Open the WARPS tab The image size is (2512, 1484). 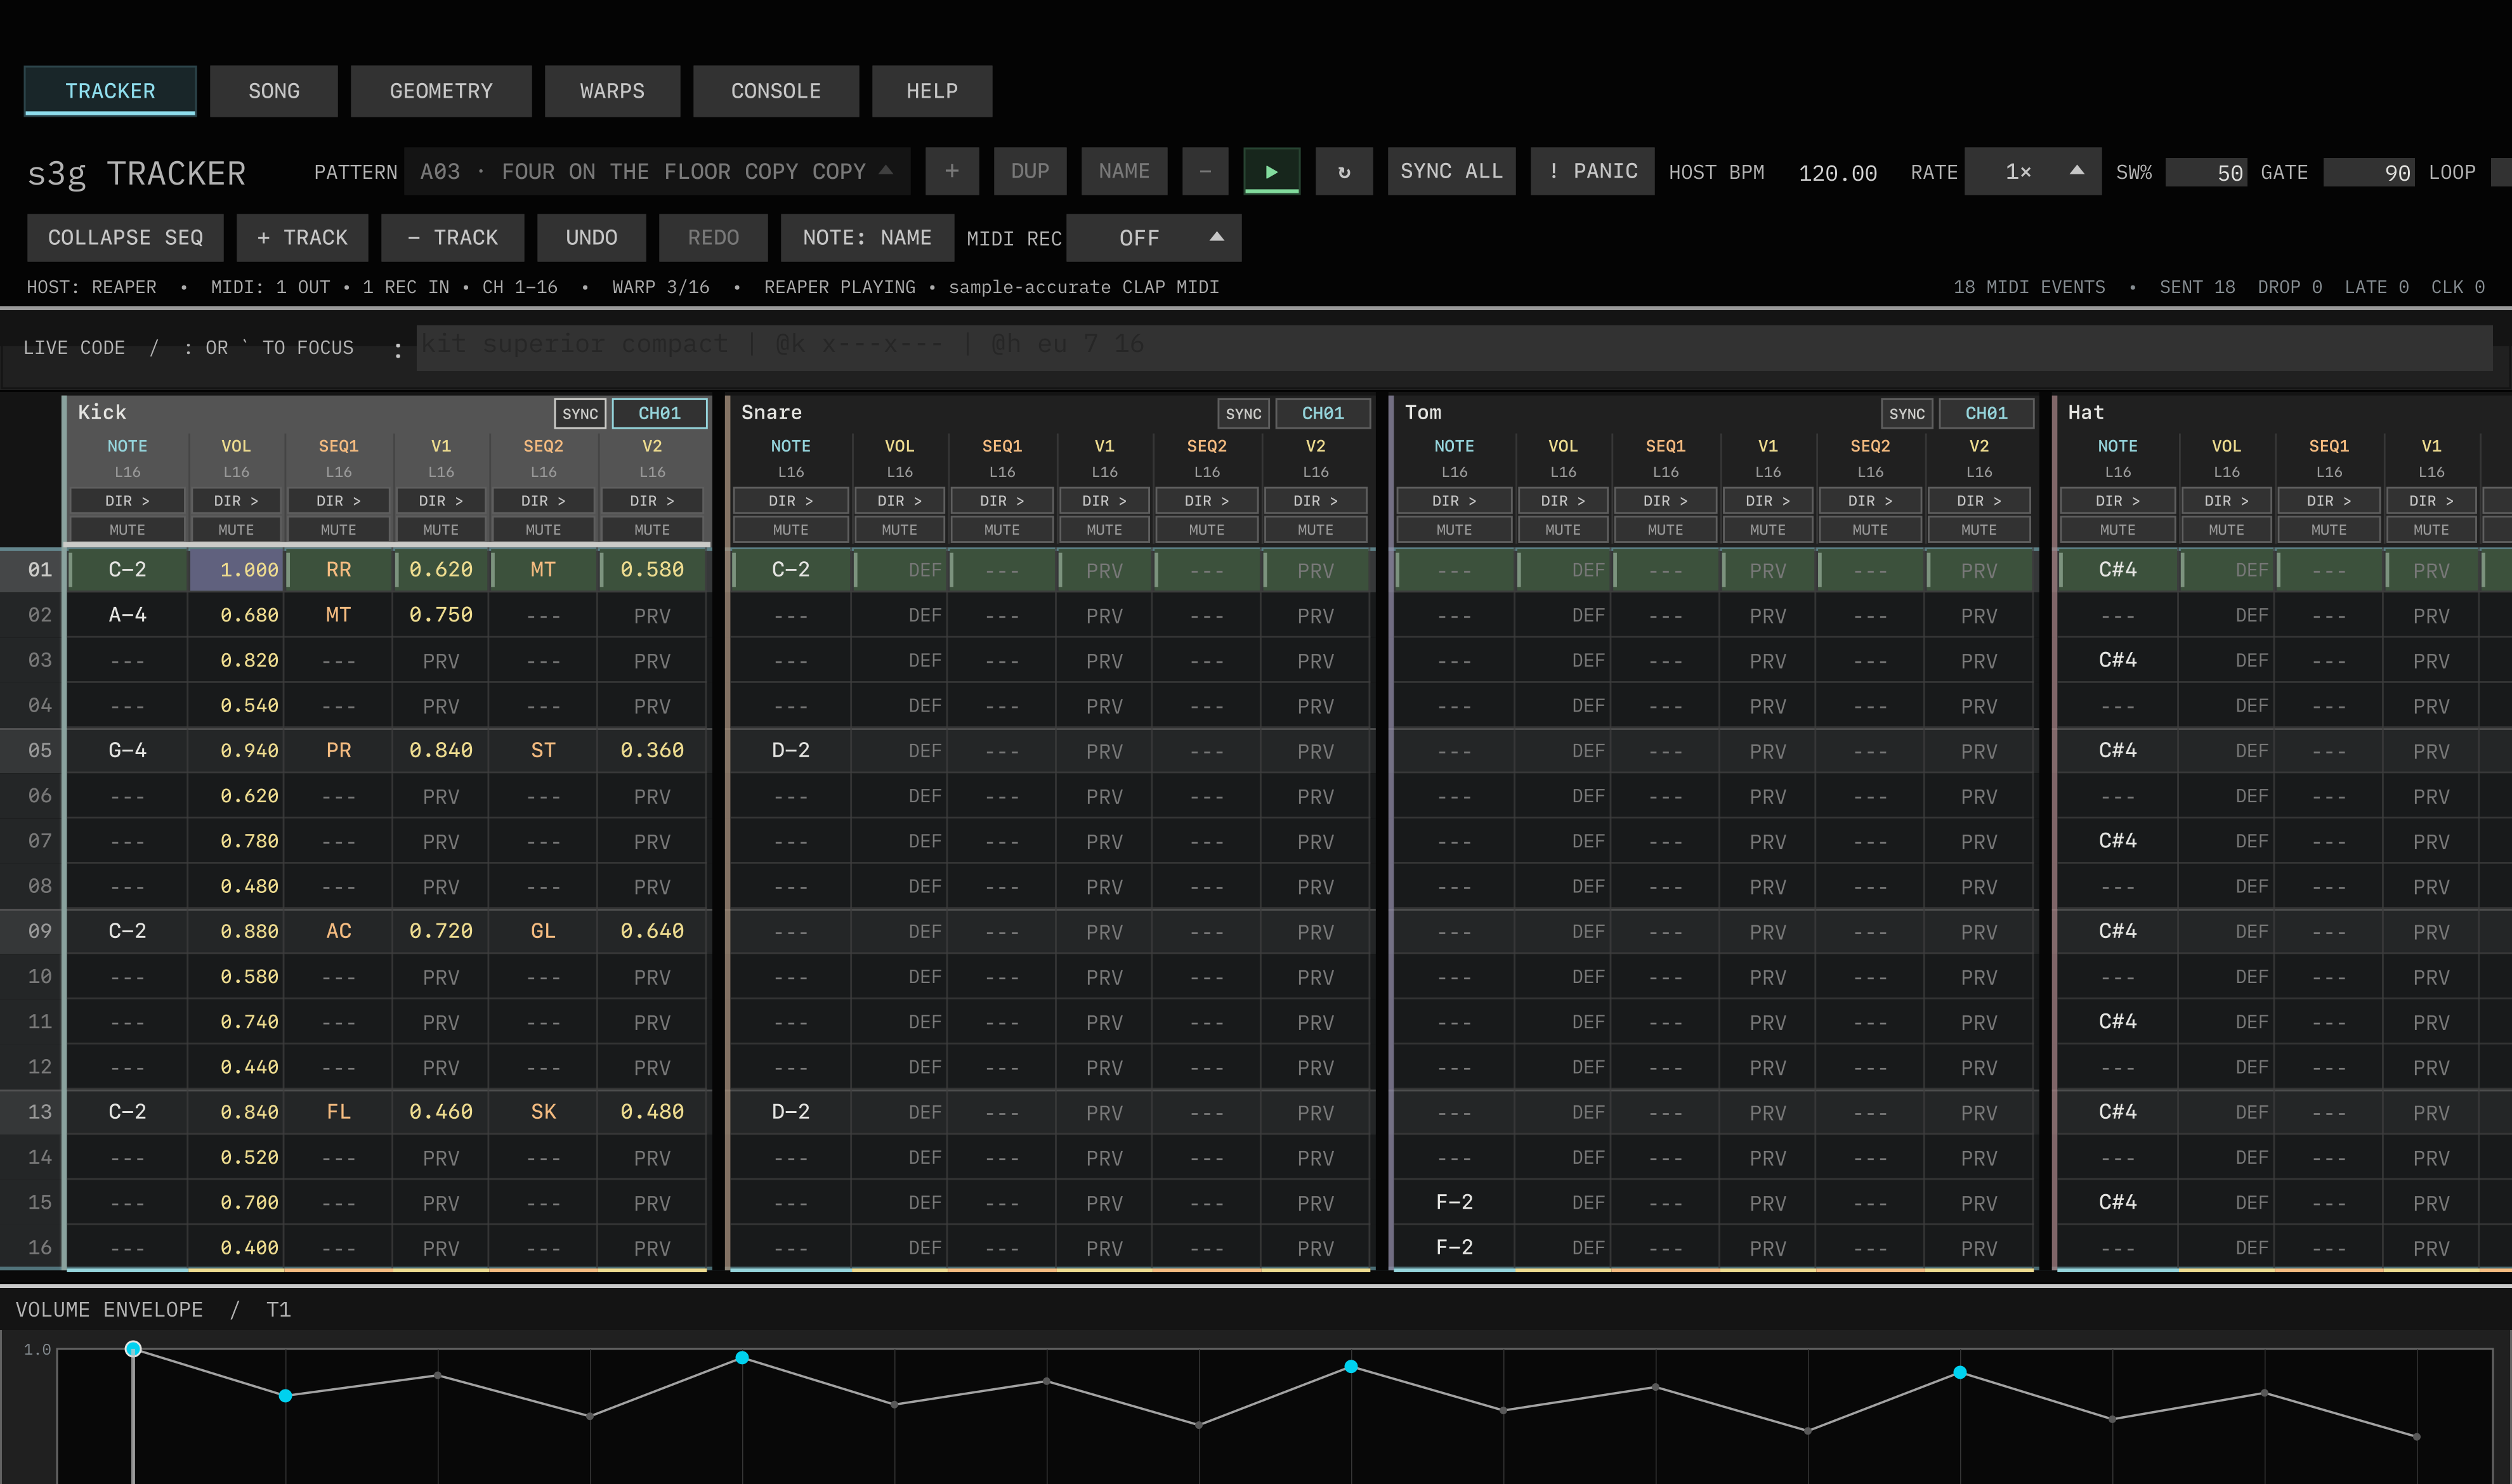click(x=612, y=91)
